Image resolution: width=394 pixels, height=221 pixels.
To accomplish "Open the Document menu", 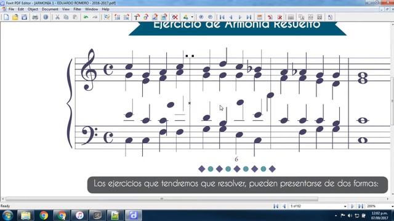I will coord(50,9).
